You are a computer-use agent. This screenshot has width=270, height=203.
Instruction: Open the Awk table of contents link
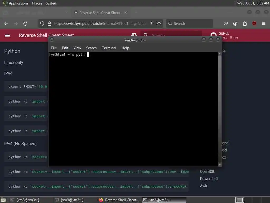(204, 186)
